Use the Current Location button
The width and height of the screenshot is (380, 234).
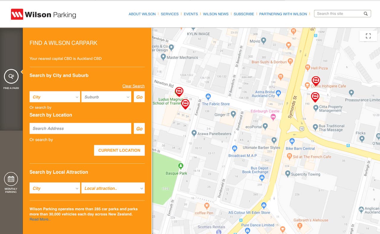[x=119, y=150]
